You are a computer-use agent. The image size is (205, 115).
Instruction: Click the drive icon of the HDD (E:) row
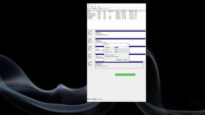[88, 19]
